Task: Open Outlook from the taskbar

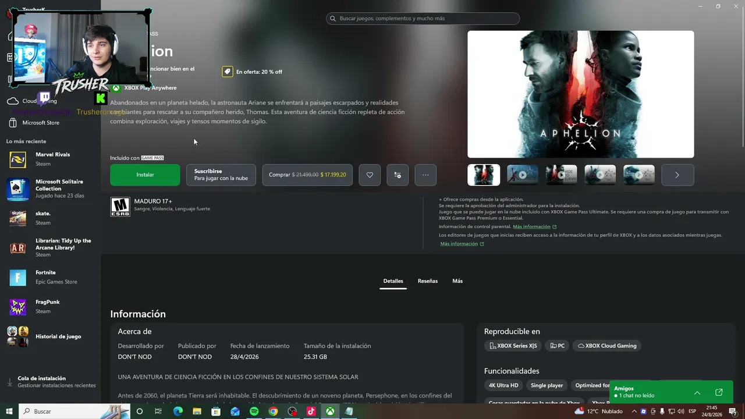Action: 235,411
